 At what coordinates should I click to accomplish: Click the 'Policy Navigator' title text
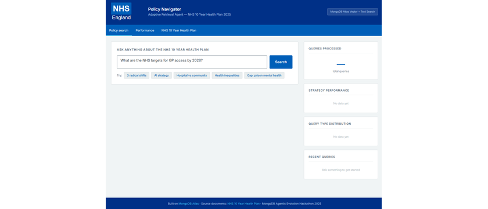click(x=164, y=9)
